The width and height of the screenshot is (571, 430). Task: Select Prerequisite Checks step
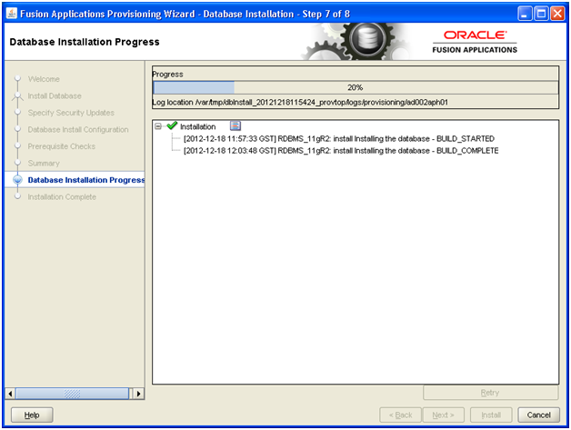[x=62, y=146]
